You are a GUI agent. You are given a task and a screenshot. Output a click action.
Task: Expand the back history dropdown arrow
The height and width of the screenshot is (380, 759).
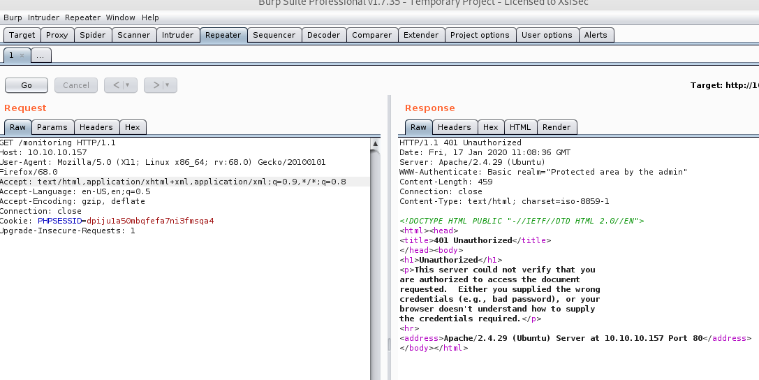128,85
